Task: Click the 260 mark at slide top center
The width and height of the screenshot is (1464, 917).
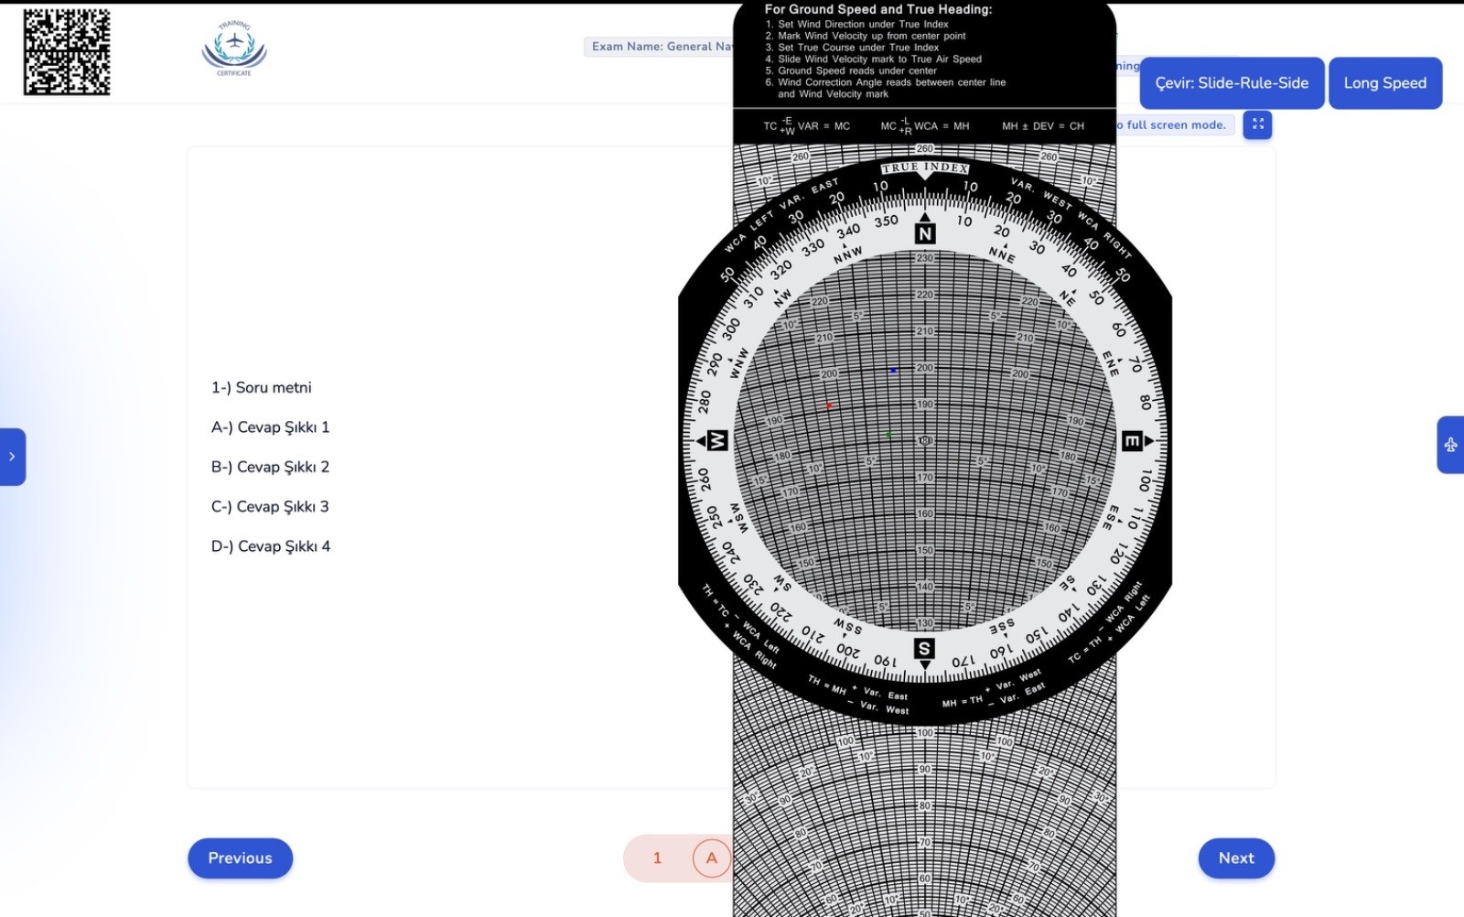Action: (x=925, y=148)
